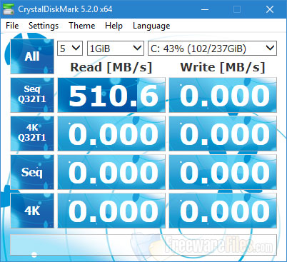Click the Seq Q32T1 write result cell
This screenshot has width=287, height=262.
(x=223, y=95)
